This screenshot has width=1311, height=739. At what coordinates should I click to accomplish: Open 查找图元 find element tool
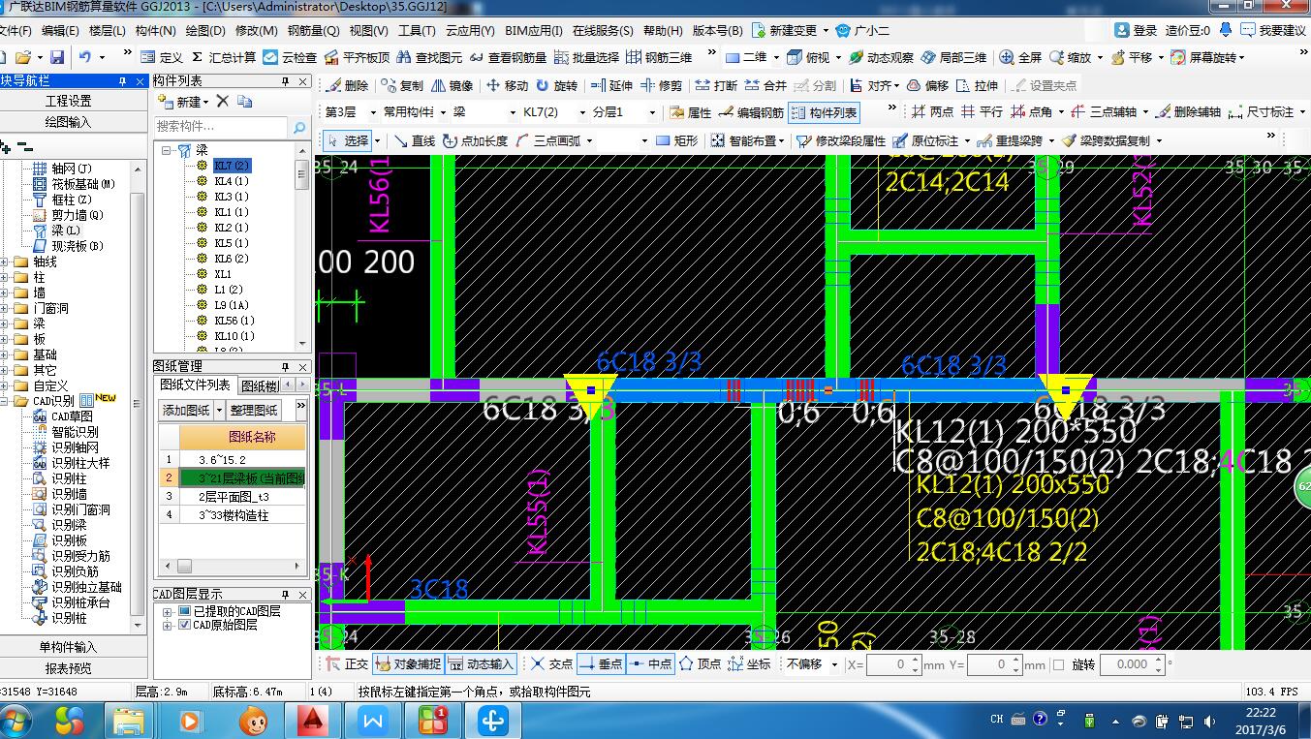click(429, 58)
